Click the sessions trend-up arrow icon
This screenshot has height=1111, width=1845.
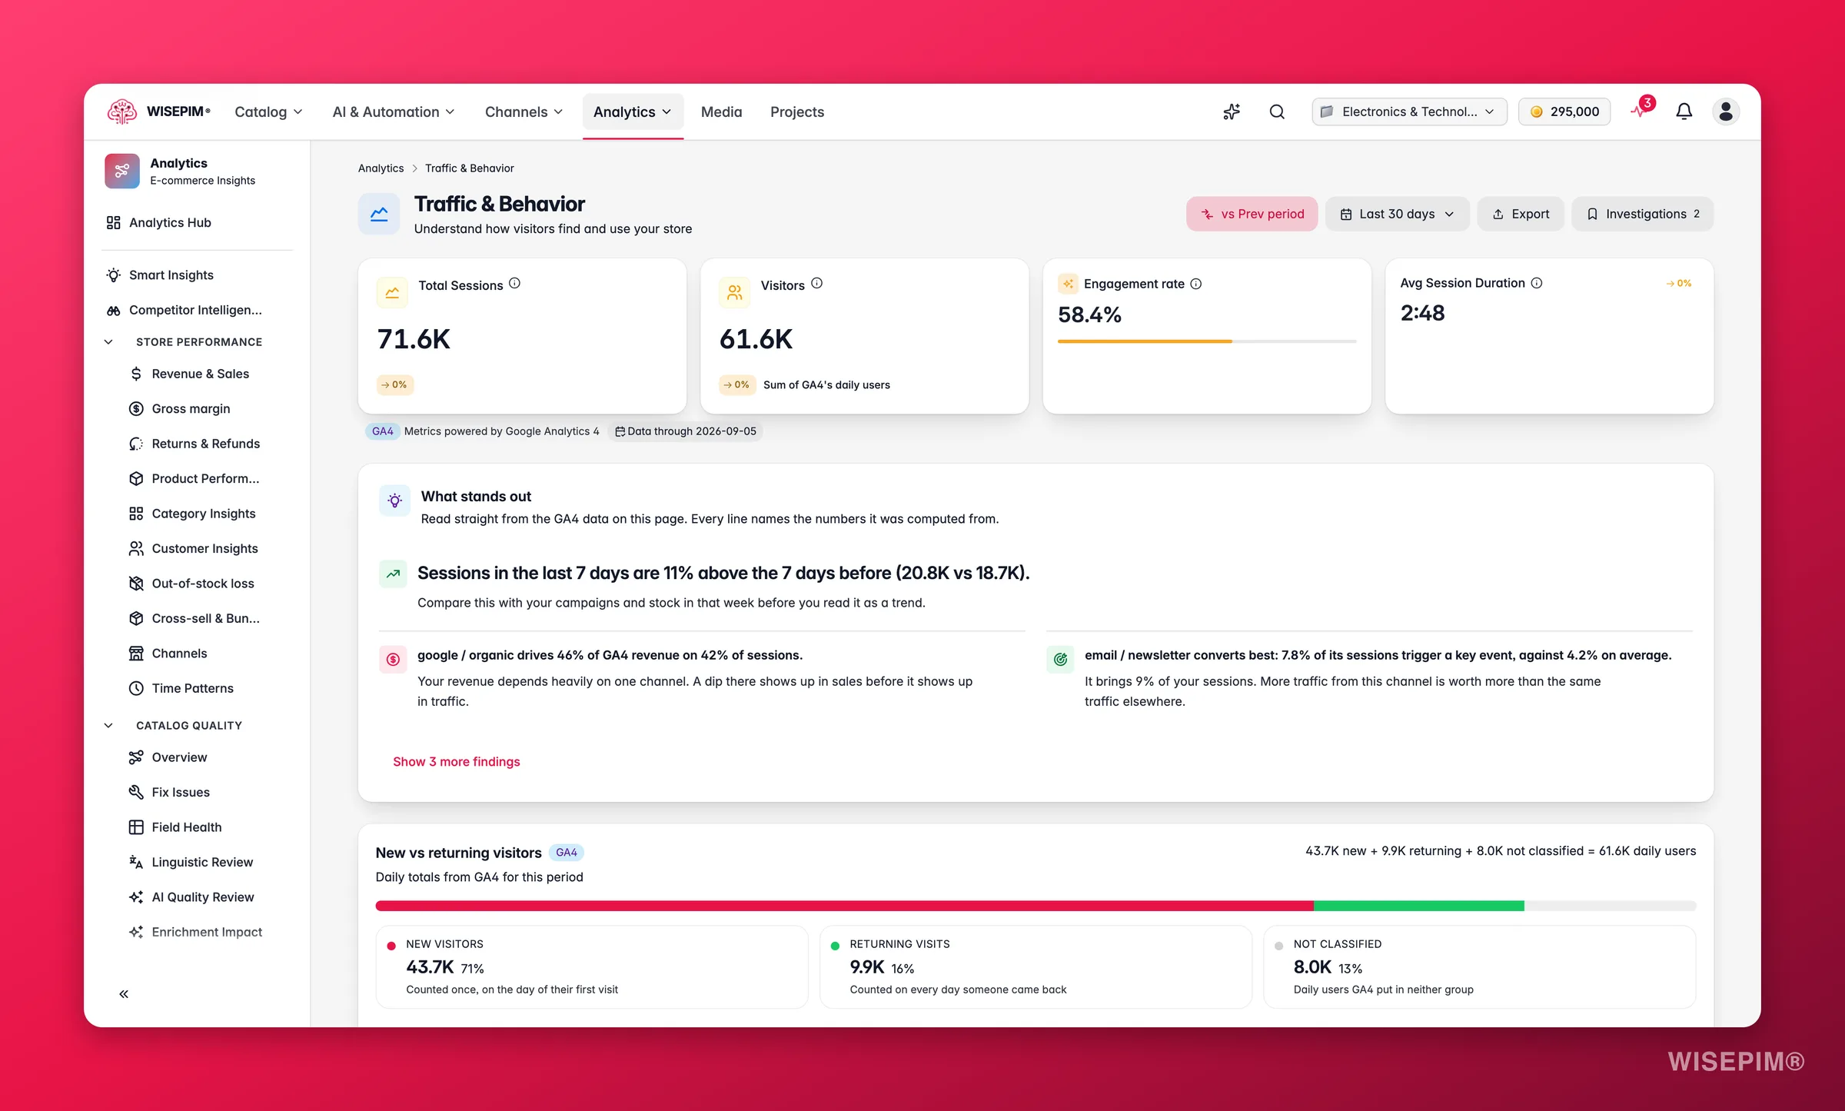(393, 574)
